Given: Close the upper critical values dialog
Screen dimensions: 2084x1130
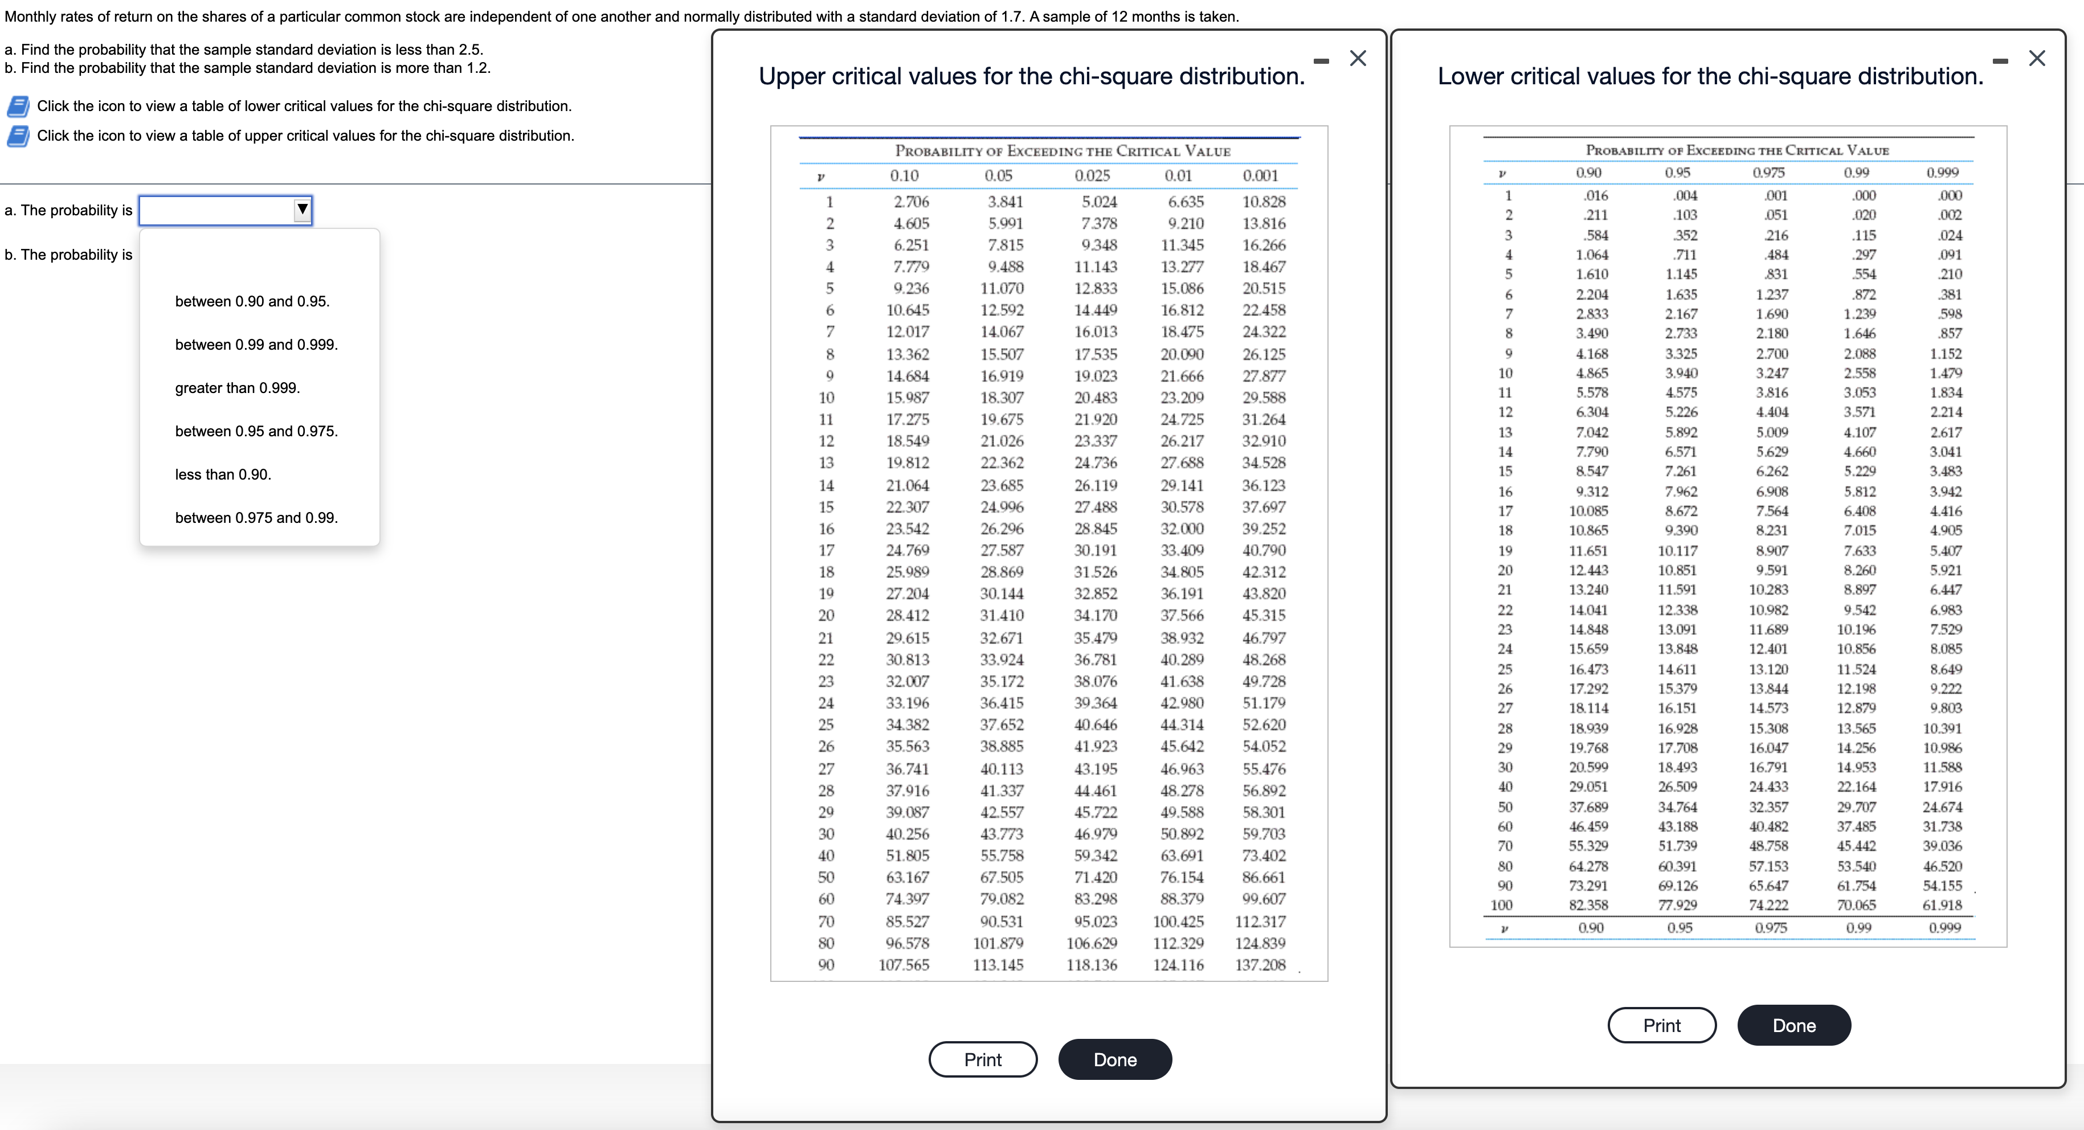Looking at the screenshot, I should tap(1358, 58).
